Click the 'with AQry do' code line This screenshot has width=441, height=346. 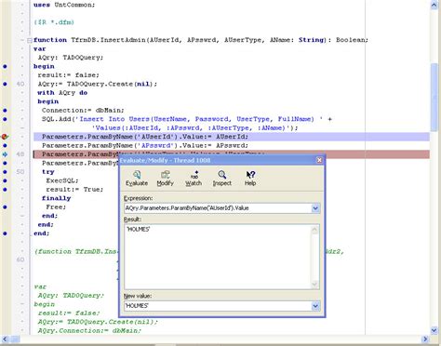(62, 93)
